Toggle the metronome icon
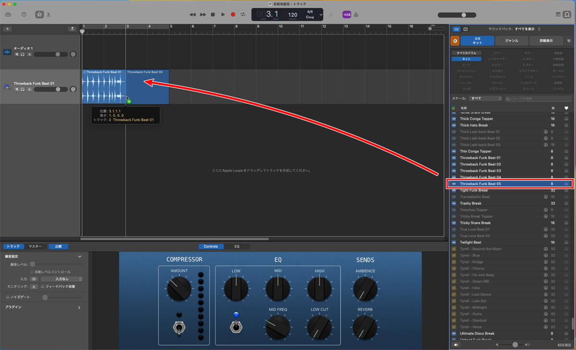The height and width of the screenshot is (350, 576). pos(357,14)
